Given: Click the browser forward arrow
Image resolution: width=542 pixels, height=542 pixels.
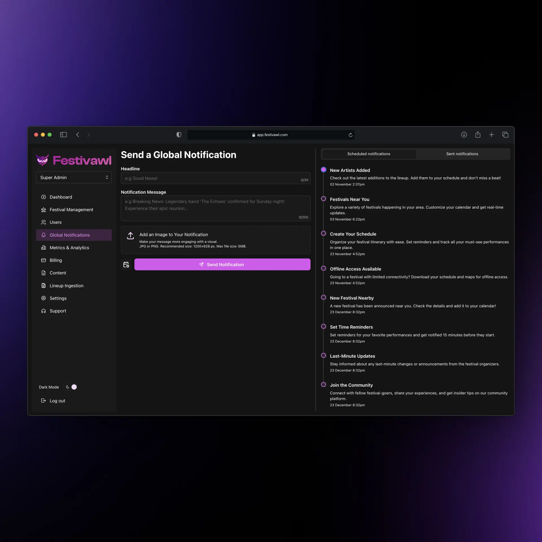Looking at the screenshot, I should pyautogui.click(x=88, y=135).
